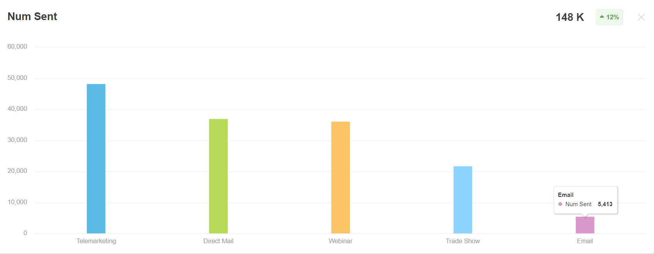Click the 12% growth badge
Viewport: 654px width, 254px height.
[610, 17]
